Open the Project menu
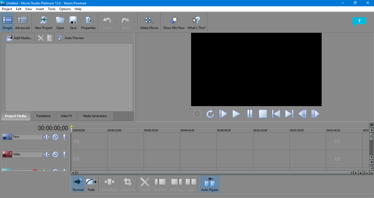The height and width of the screenshot is (198, 374). click(7, 9)
